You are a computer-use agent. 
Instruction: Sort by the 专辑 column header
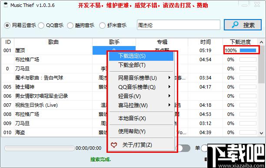click(162, 42)
